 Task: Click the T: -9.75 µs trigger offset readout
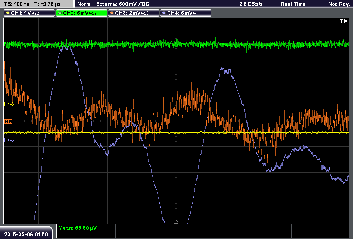[x=48, y=4]
